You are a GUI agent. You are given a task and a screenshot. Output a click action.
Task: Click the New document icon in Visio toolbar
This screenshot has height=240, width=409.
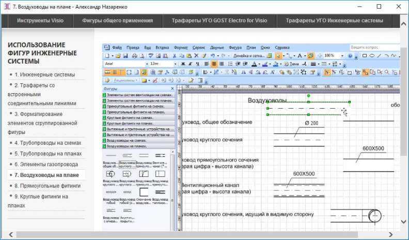coord(107,56)
